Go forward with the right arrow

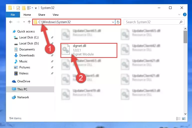pos(18,22)
